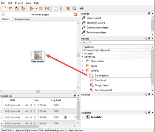
Task: Switch to the Status overview tab
Action: click(22, 19)
